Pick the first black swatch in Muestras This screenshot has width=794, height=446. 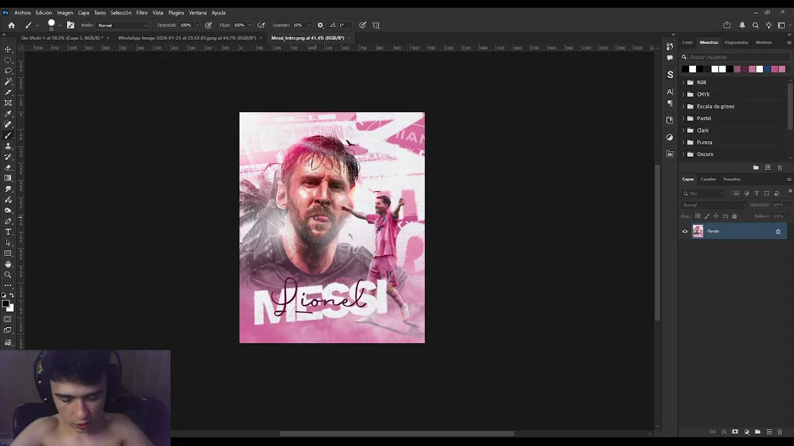[x=685, y=69]
